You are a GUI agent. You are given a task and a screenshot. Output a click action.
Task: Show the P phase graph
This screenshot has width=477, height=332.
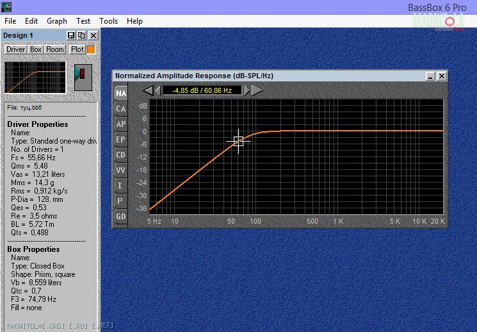(x=120, y=201)
